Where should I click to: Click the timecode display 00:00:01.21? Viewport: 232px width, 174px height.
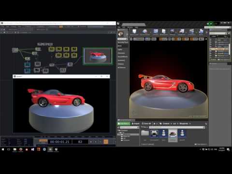point(59,142)
